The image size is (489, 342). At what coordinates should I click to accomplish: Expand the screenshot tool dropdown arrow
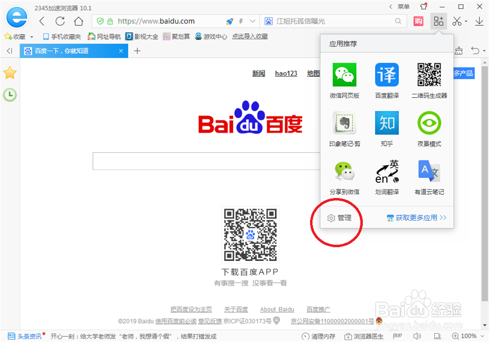(x=466, y=21)
